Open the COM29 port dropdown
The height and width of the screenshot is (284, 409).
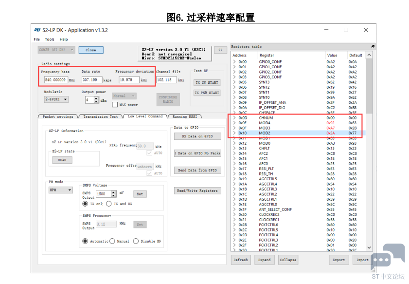click(56, 50)
